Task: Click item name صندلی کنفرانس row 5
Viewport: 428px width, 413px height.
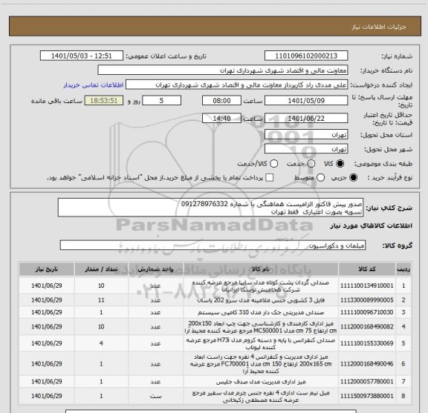Action: pos(261,343)
